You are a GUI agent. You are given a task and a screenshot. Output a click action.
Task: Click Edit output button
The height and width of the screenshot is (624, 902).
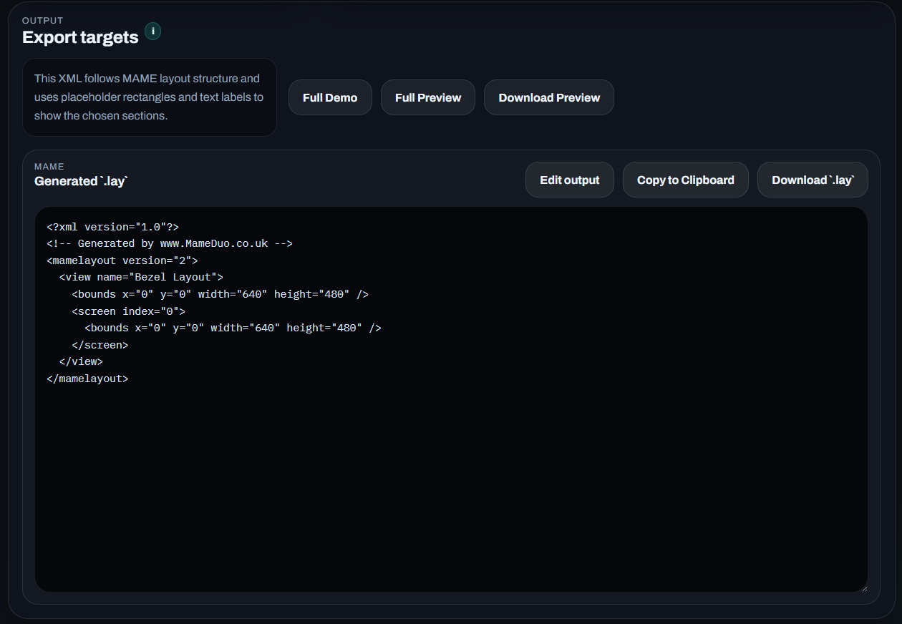[570, 180]
